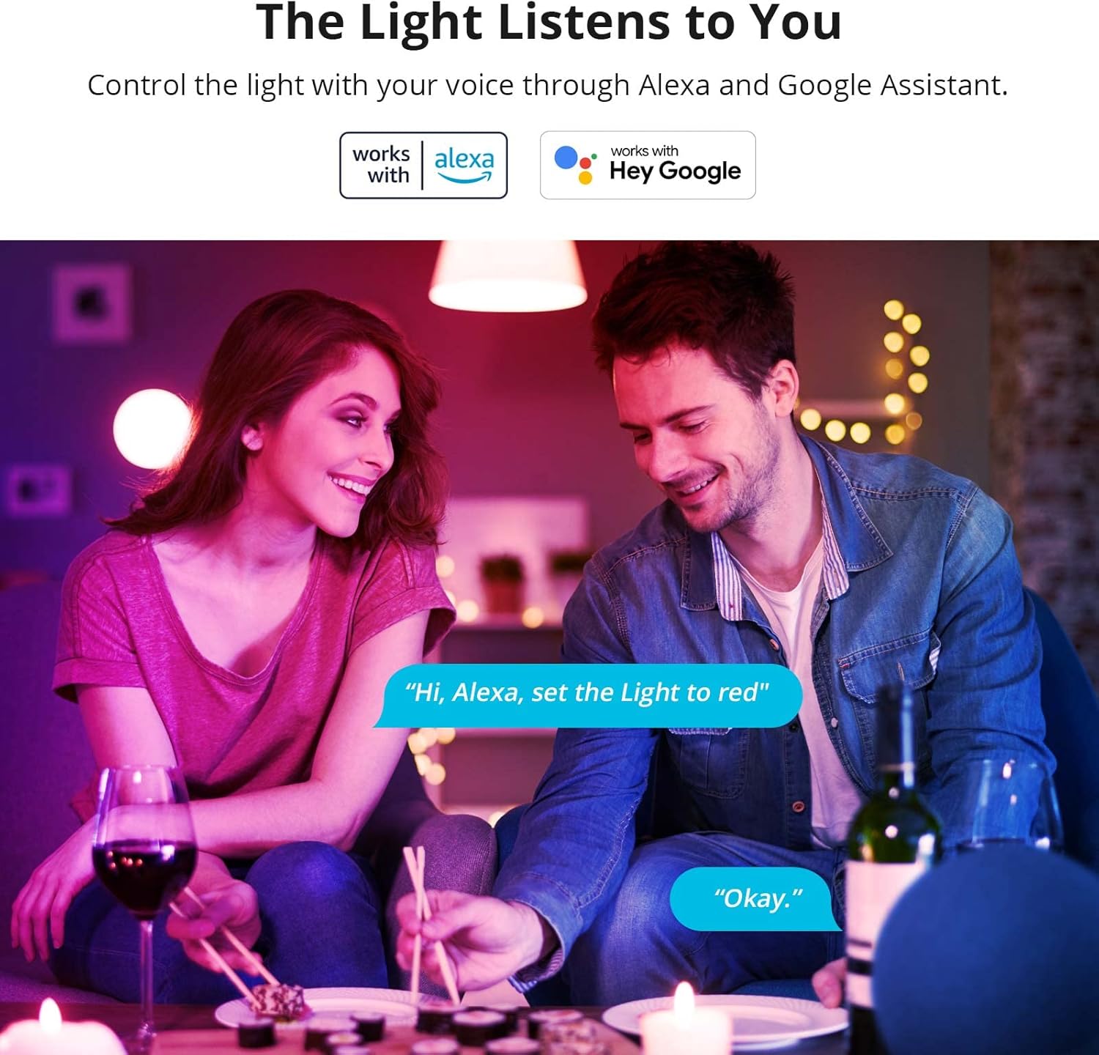The height and width of the screenshot is (1055, 1099).
Task: Click the 'works with alexa' badge
Action: click(x=423, y=166)
